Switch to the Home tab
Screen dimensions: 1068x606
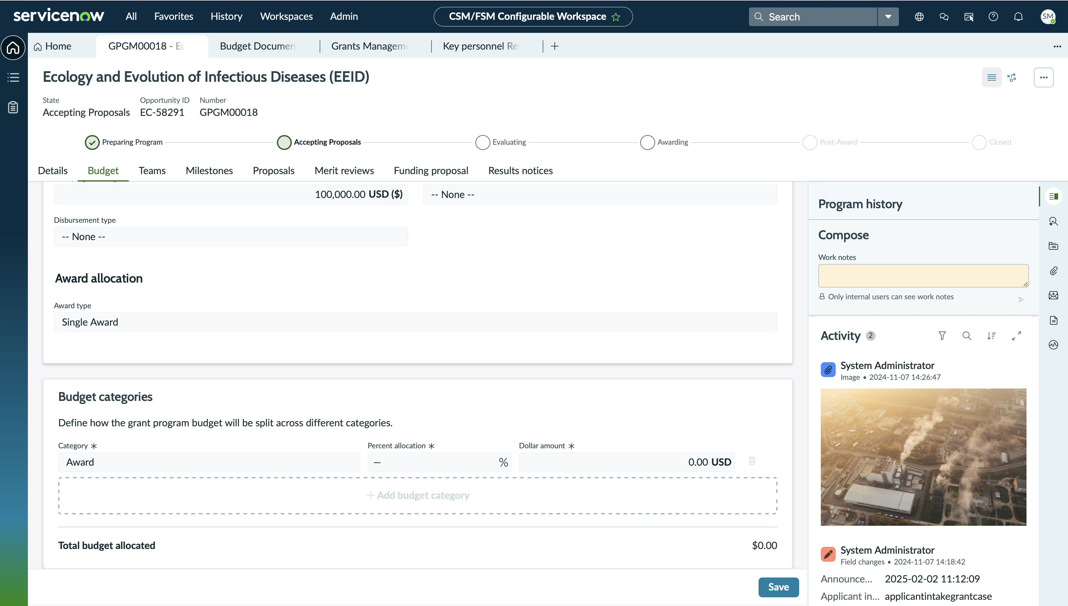52,46
